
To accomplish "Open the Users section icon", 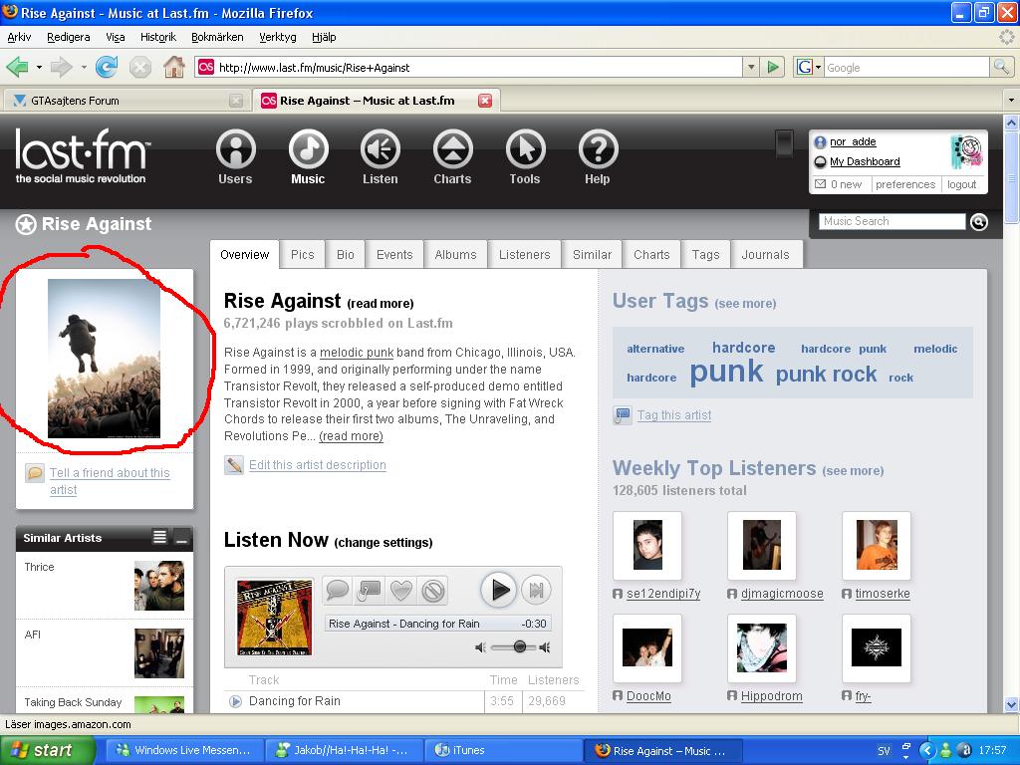I will pos(235,149).
